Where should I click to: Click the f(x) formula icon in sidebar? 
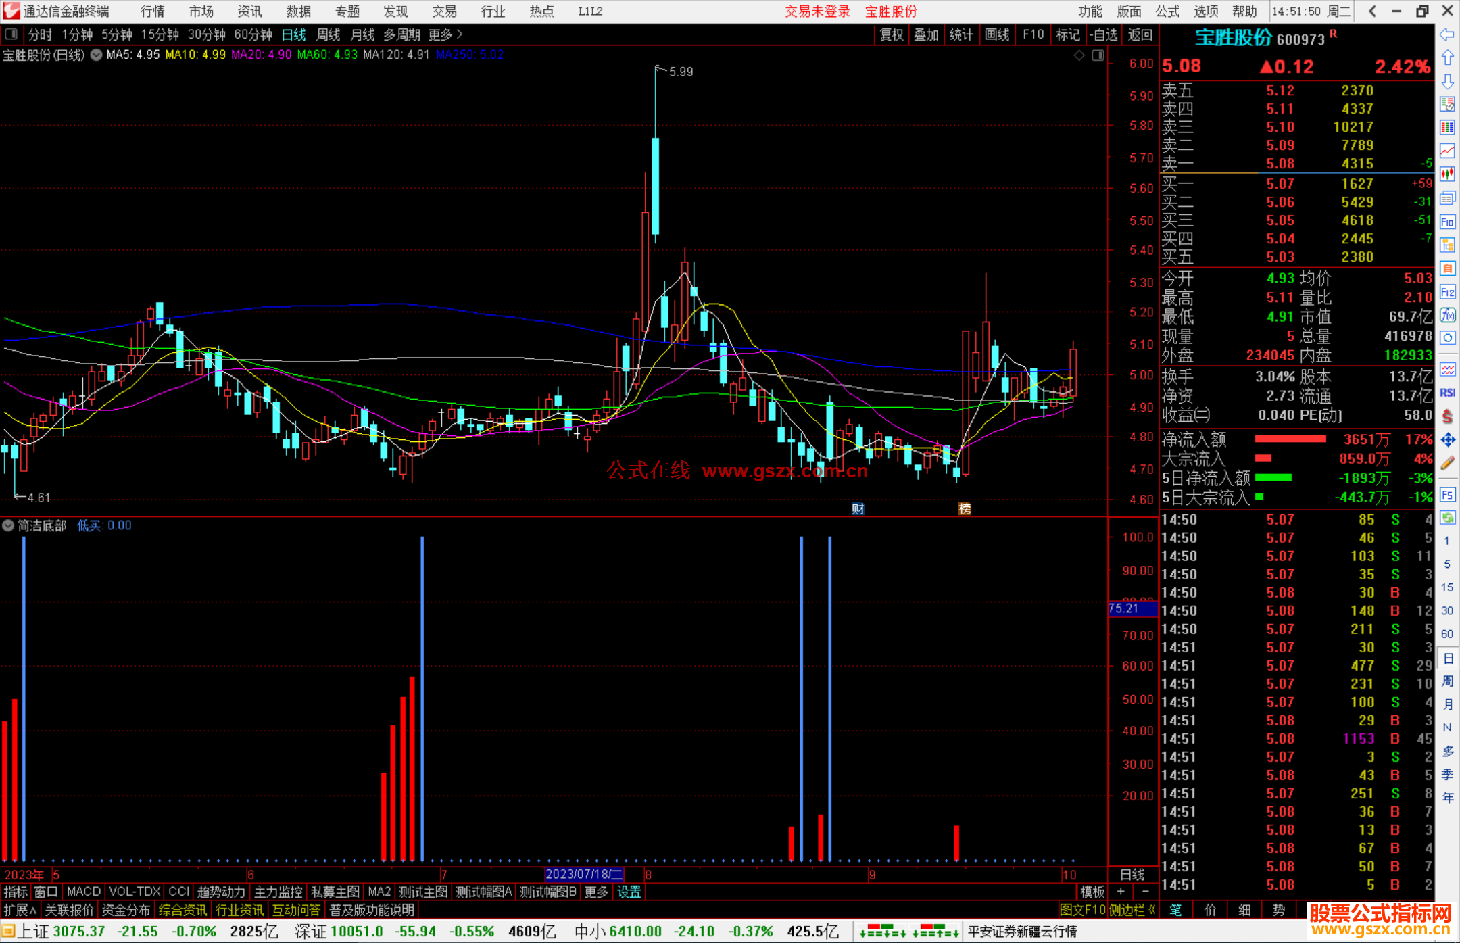point(1447,315)
